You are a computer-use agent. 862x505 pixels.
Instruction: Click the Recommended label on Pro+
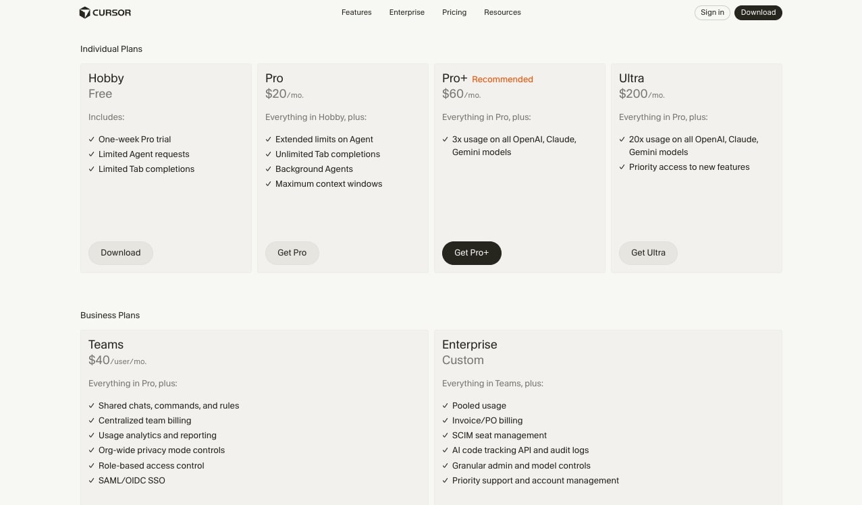(502, 79)
